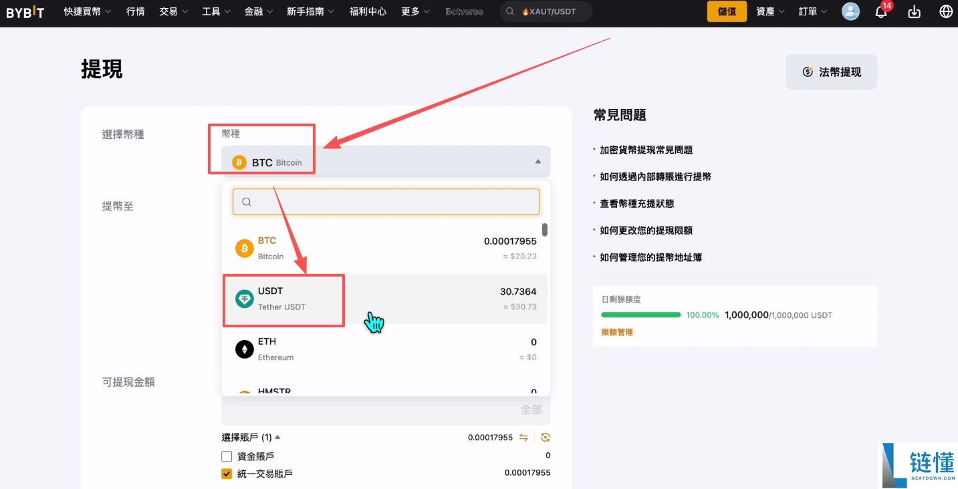
Task: Click the 儲值 deposit button
Action: (x=727, y=11)
